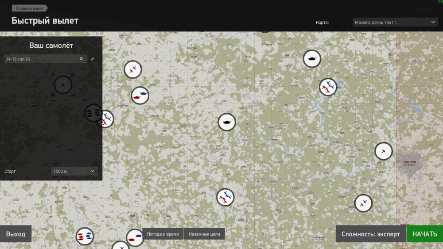
Task: Click the green НАЧАТЬ button
Action: 425,234
